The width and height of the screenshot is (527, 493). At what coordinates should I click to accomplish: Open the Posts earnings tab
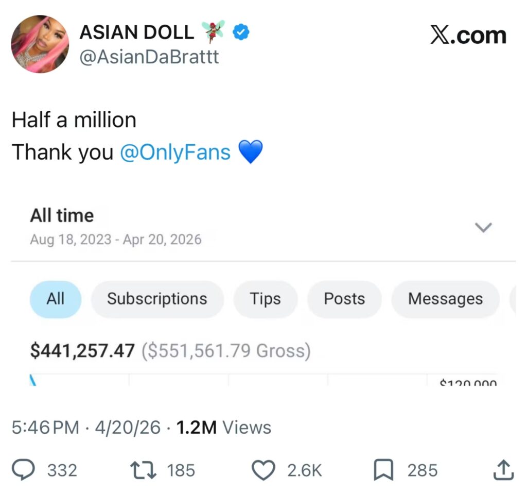(344, 299)
